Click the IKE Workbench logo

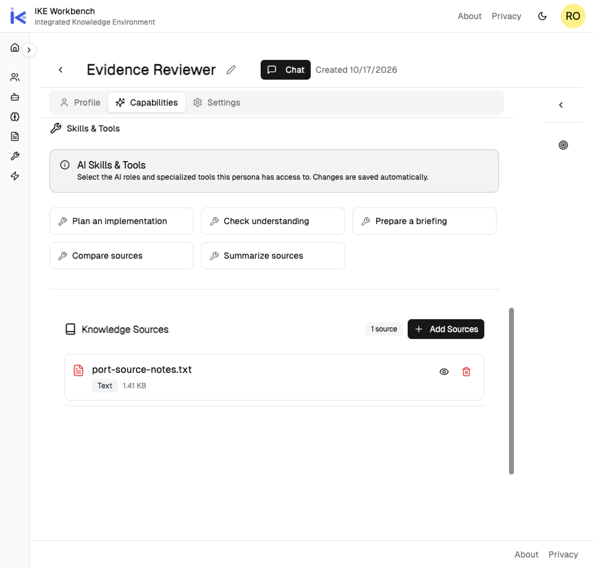click(x=18, y=16)
